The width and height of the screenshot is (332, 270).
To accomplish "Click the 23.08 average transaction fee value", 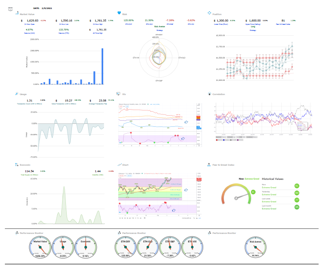I will (102, 101).
